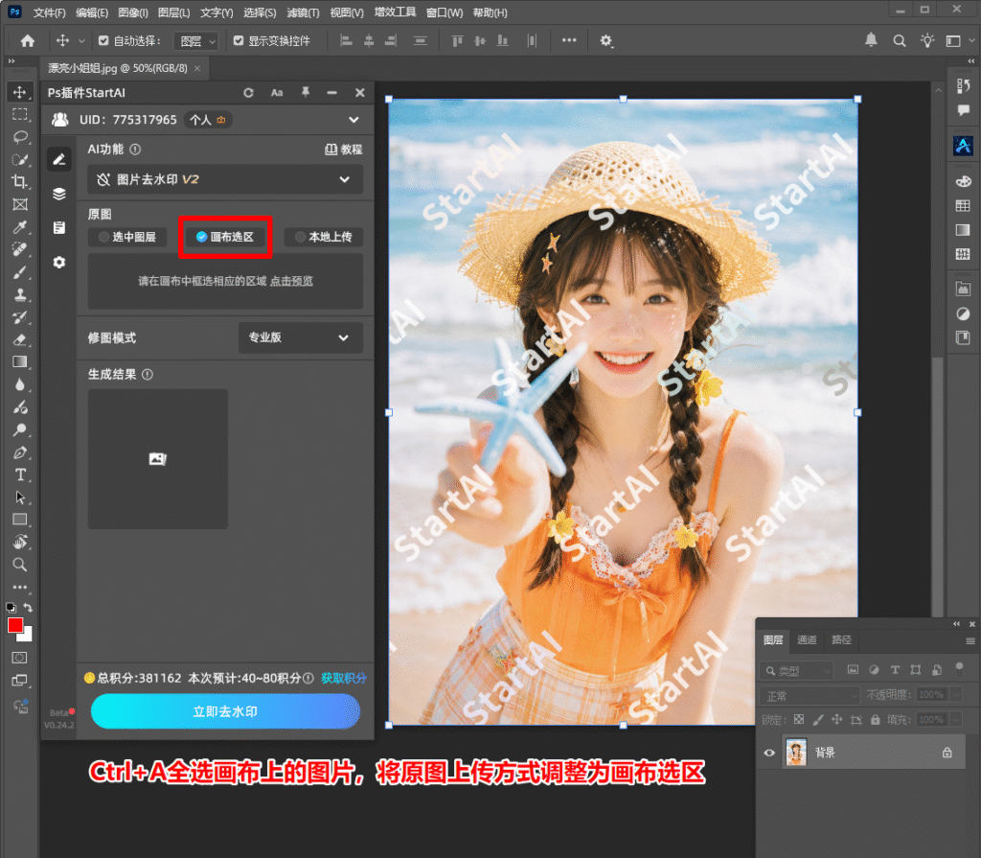This screenshot has height=858, width=981.
Task: Click the StartAI plugin icon in right dock
Action: 963,146
